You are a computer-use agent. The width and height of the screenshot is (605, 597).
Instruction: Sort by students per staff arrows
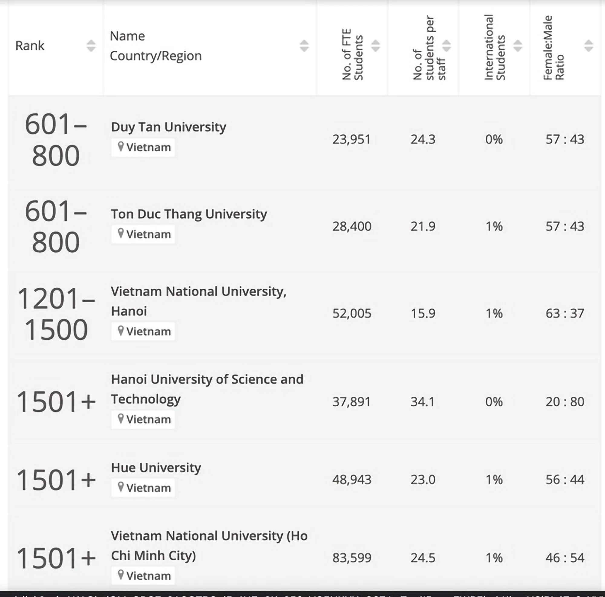click(446, 46)
